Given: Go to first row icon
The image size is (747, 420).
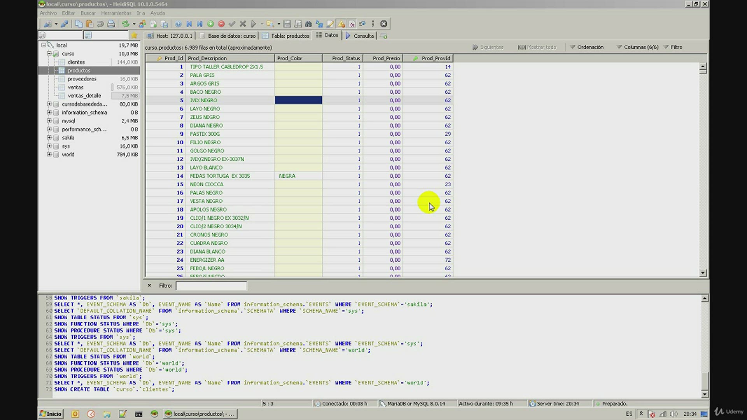Looking at the screenshot, I should [189, 24].
